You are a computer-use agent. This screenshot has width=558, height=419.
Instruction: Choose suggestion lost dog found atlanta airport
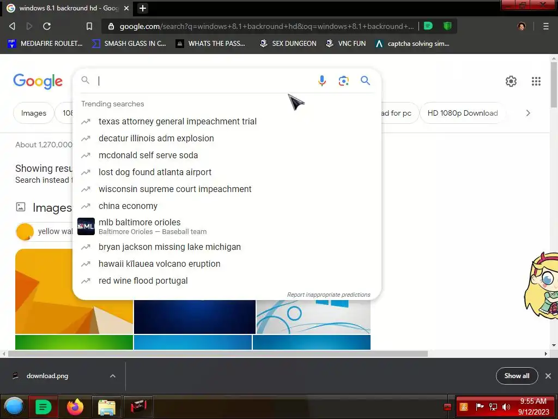click(x=227, y=172)
